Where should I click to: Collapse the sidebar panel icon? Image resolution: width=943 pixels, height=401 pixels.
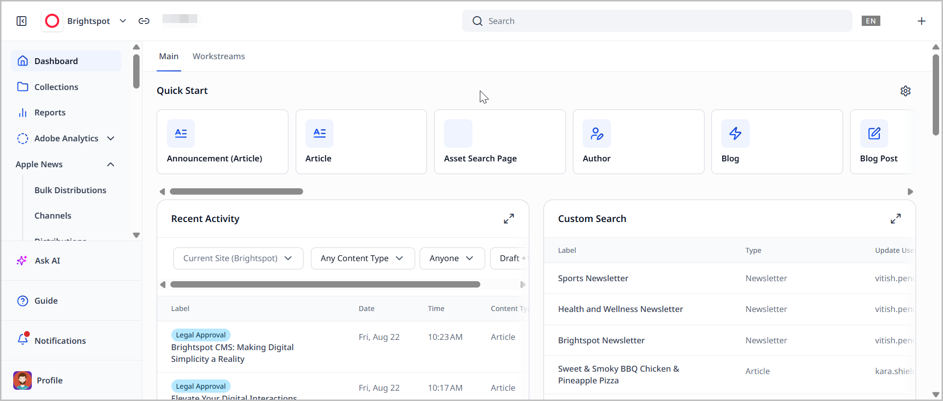[22, 21]
